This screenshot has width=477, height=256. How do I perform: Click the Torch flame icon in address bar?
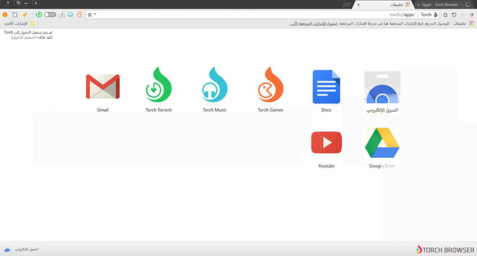(x=435, y=15)
